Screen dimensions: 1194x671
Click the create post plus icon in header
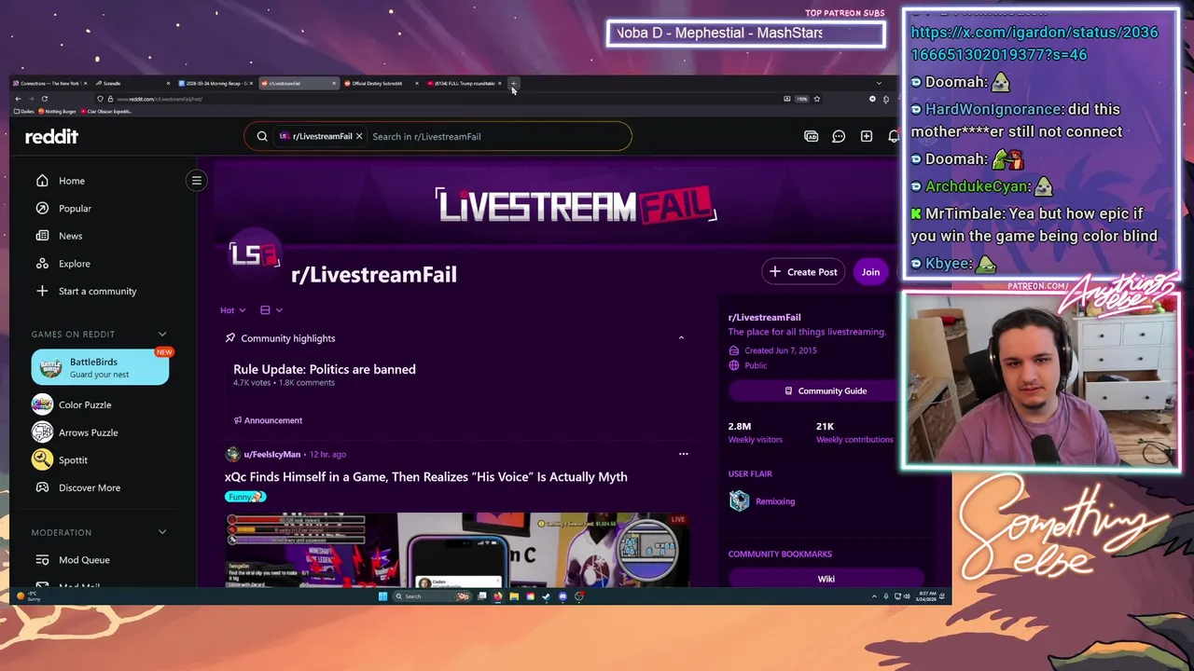(867, 136)
